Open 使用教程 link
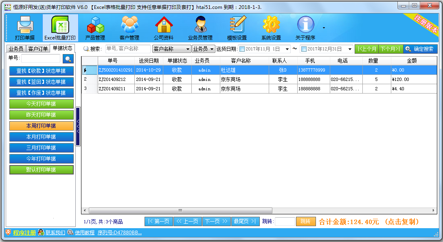Image resolution: width=443 pixels, height=242 pixels. point(84,233)
